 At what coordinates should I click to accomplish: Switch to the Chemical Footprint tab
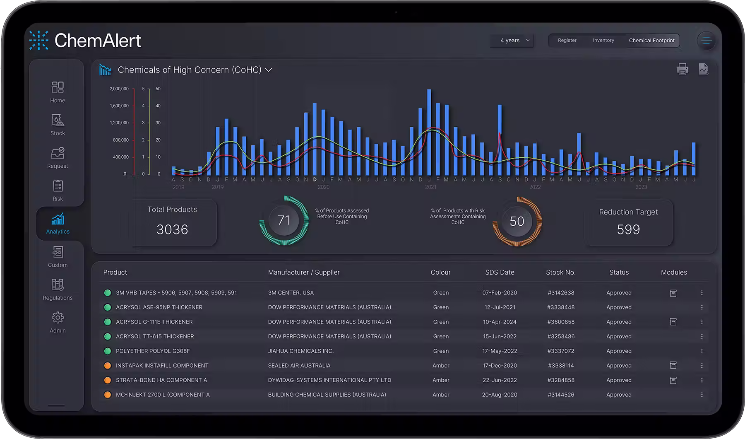point(651,40)
